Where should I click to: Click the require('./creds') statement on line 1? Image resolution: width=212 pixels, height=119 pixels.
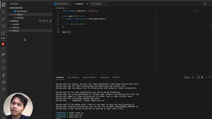pos(87,11)
